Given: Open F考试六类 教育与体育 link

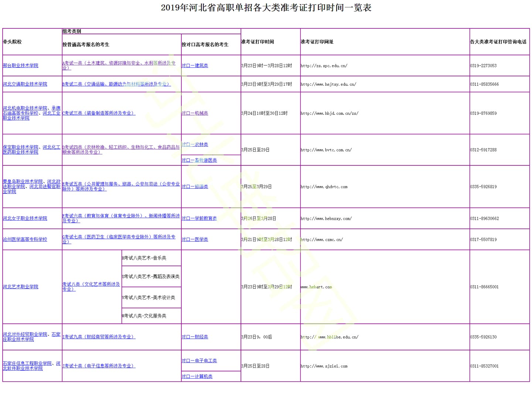Looking at the screenshot, I should (121, 218).
